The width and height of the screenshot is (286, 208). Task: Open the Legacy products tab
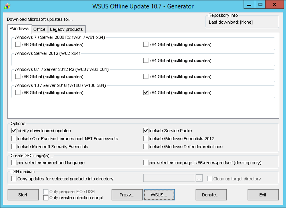(66, 29)
